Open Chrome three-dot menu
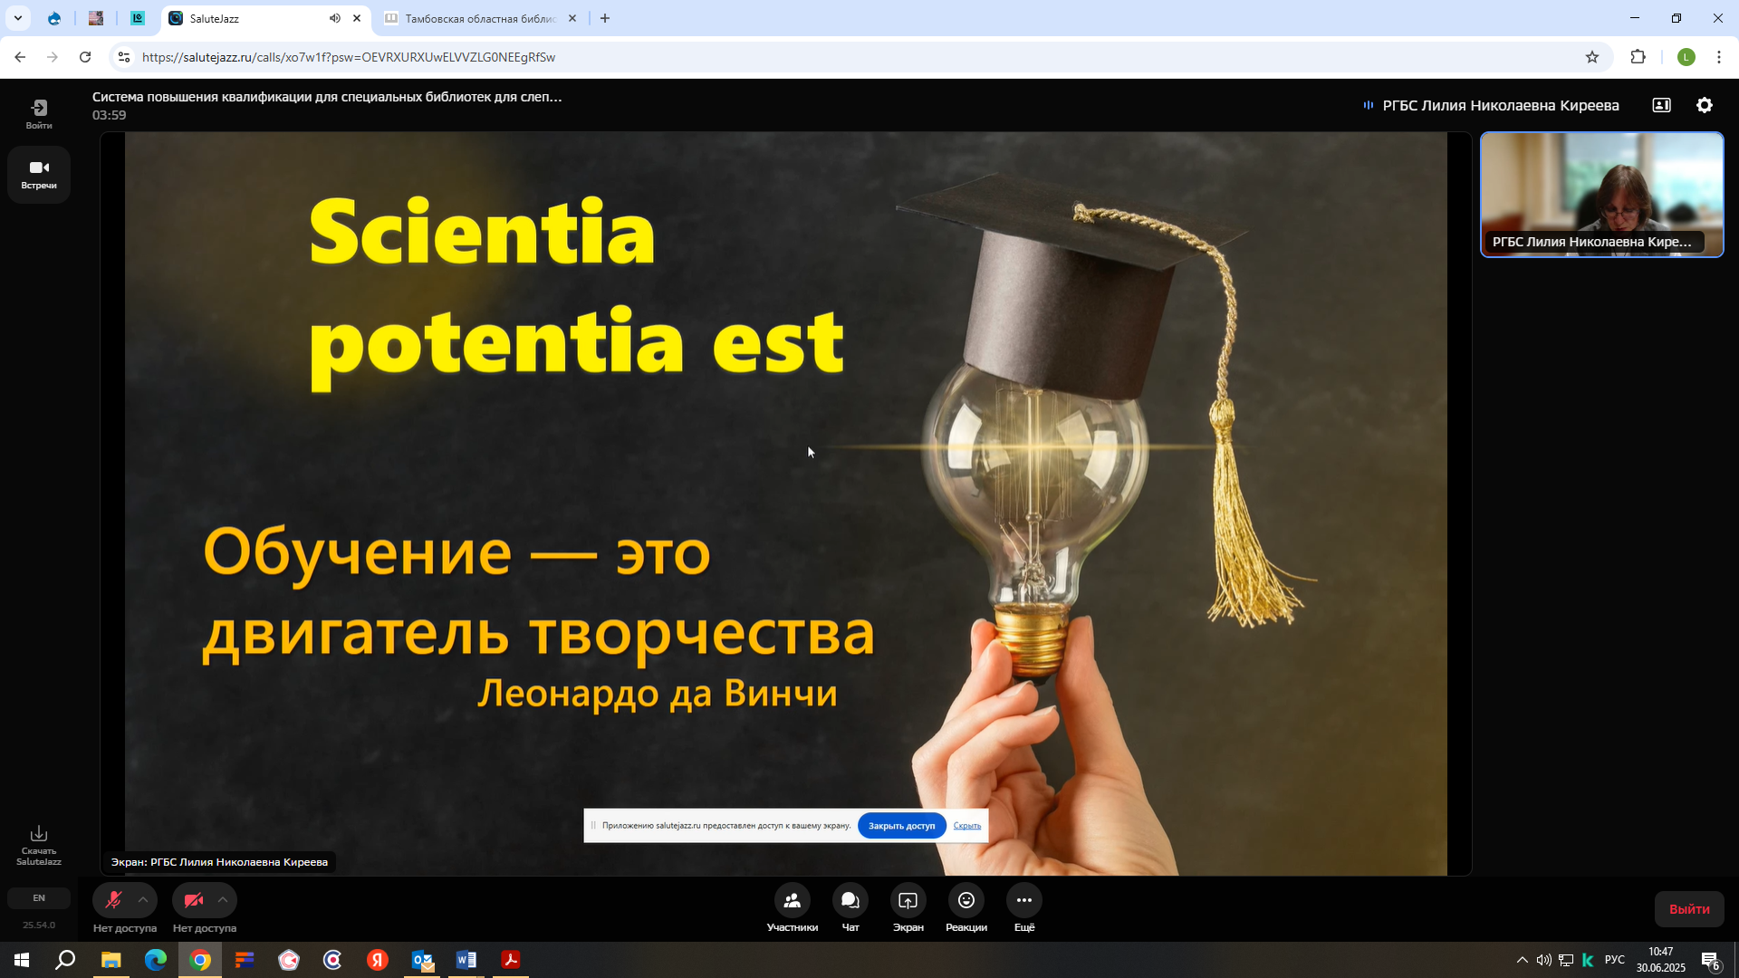 coord(1719,57)
